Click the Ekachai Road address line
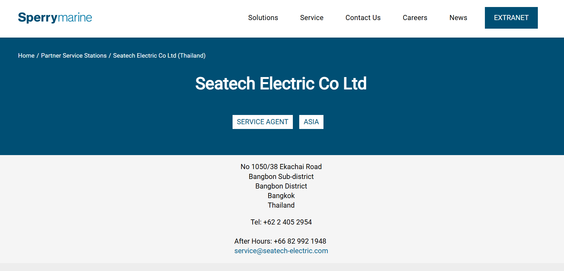564x271 pixels. pyautogui.click(x=281, y=167)
